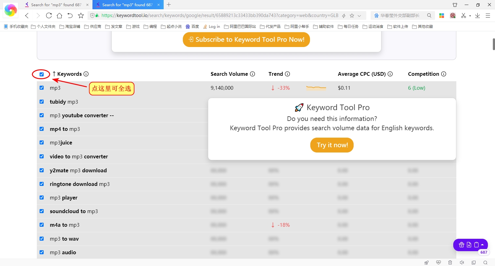The width and height of the screenshot is (495, 266).
Task: Click the Search Volume info icon
Action: click(252, 74)
